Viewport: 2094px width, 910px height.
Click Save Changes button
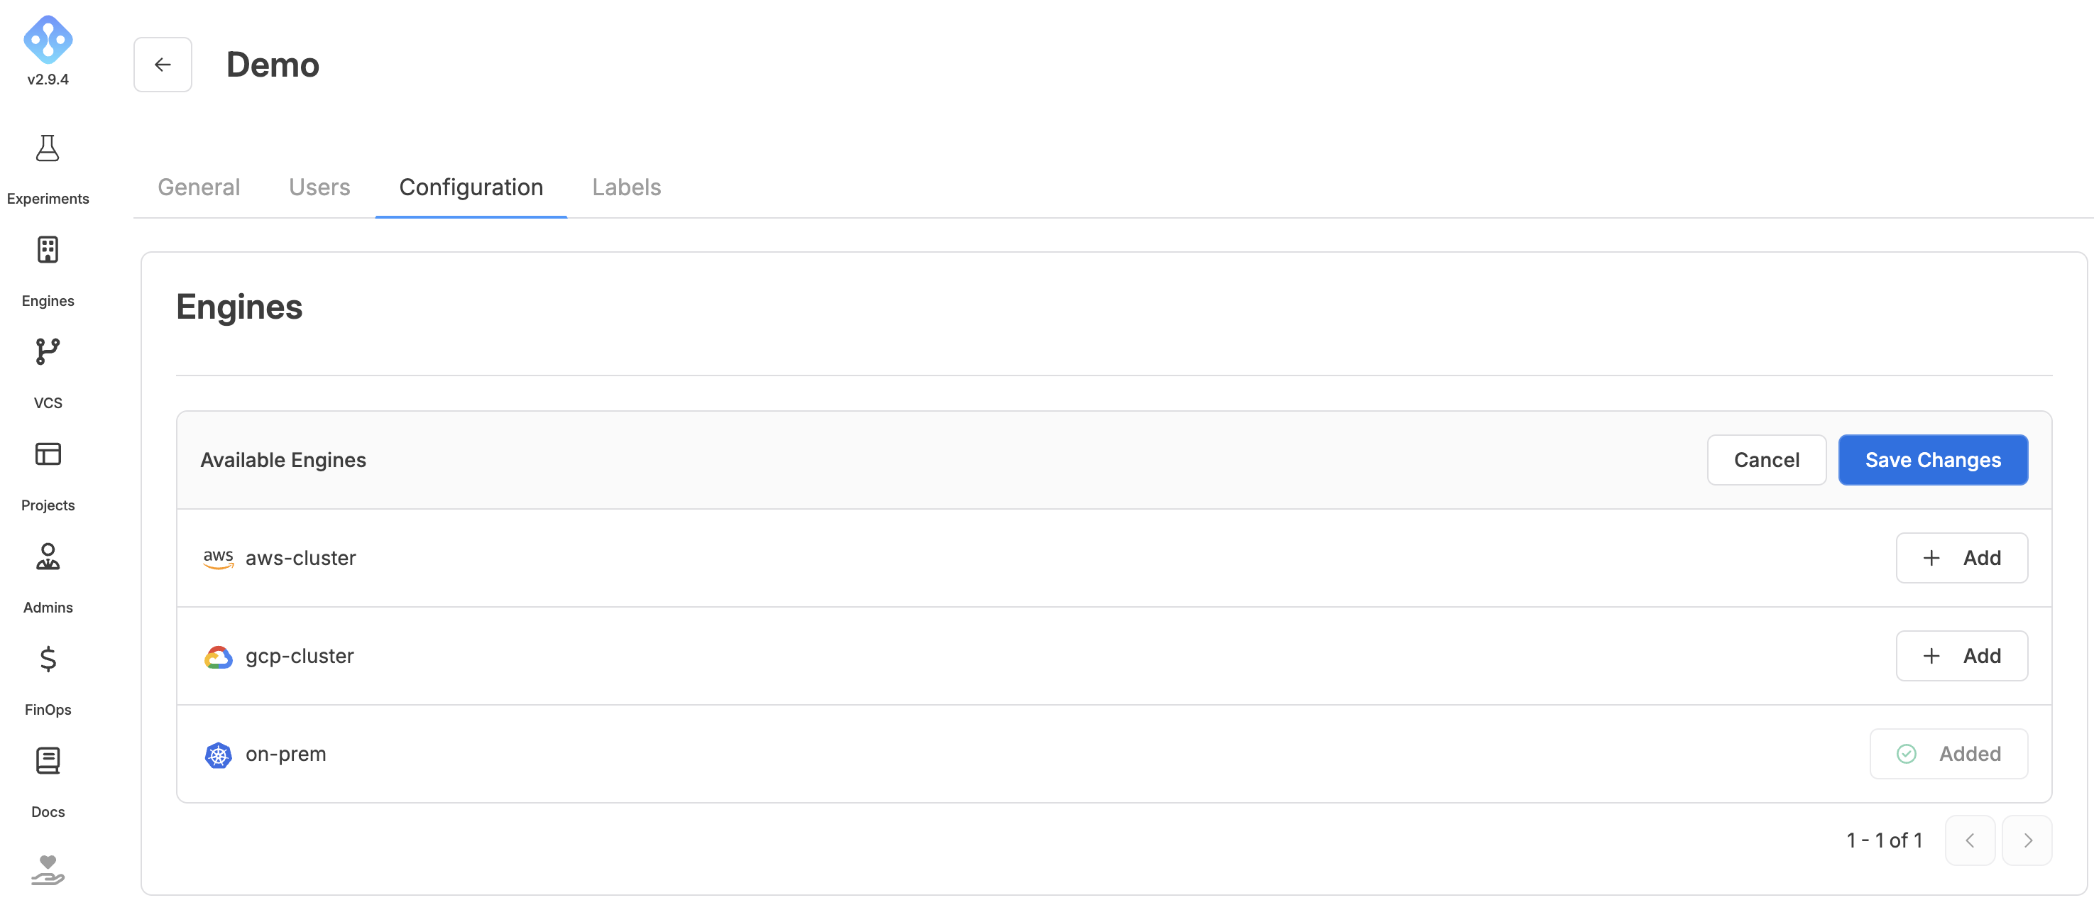pyautogui.click(x=1933, y=460)
